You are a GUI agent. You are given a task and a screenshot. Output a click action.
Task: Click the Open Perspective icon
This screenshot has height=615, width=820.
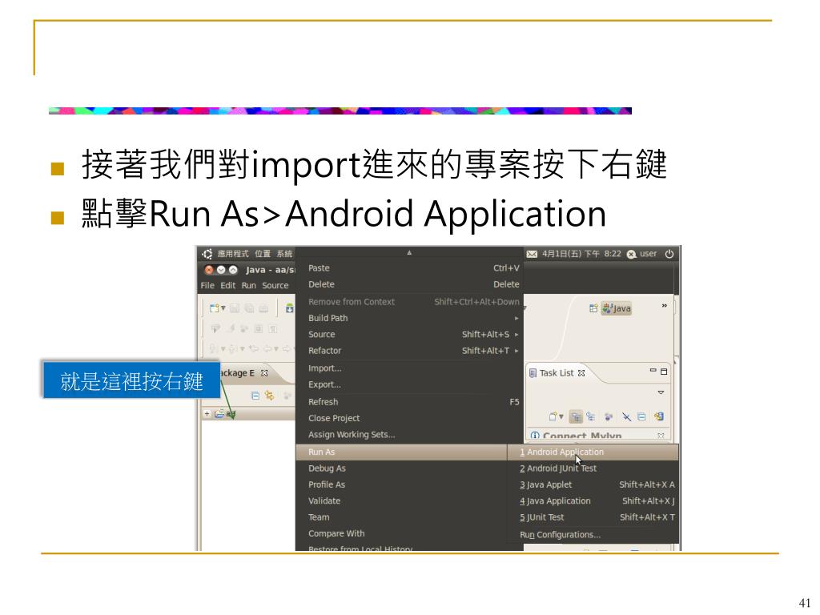coord(593,308)
